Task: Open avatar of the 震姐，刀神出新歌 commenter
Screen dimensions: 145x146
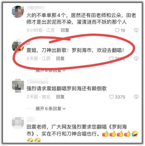Action: 18,46
